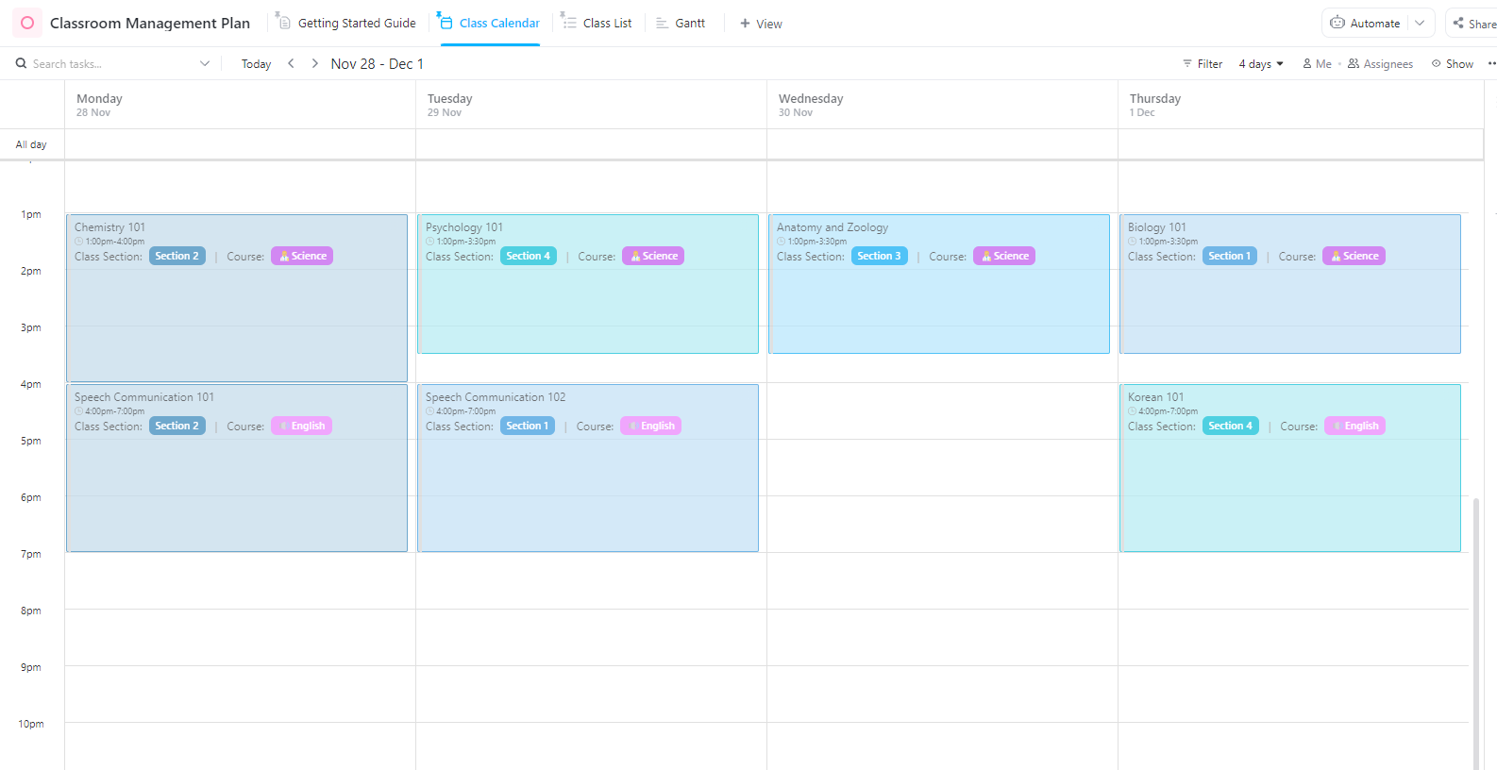Expand the 4 days range dropdown
This screenshot has width=1497, height=770.
(1261, 63)
